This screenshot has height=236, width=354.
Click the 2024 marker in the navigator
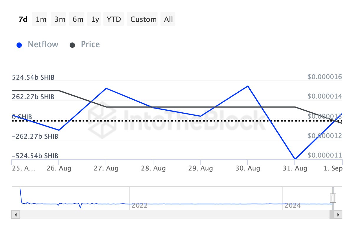pyautogui.click(x=292, y=205)
